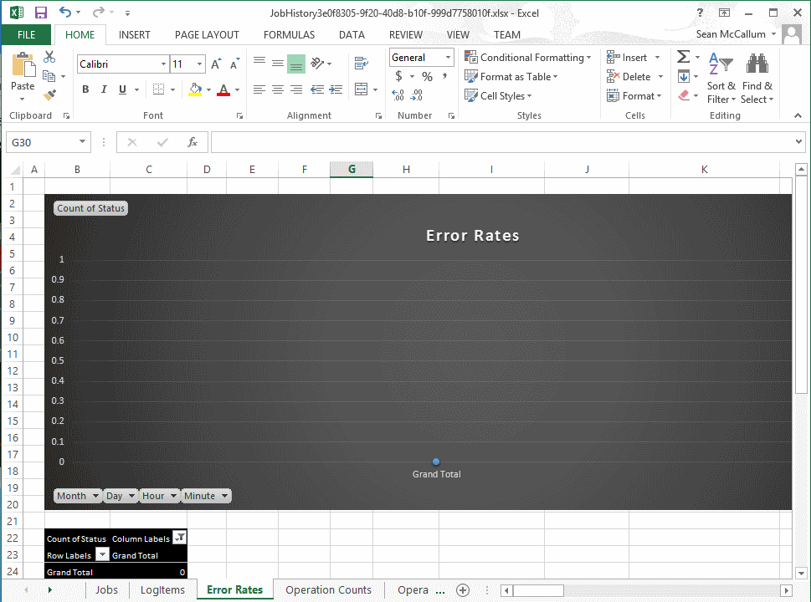The width and height of the screenshot is (811, 602).
Task: Open the font name Calibri dropdown
Action: coord(163,64)
